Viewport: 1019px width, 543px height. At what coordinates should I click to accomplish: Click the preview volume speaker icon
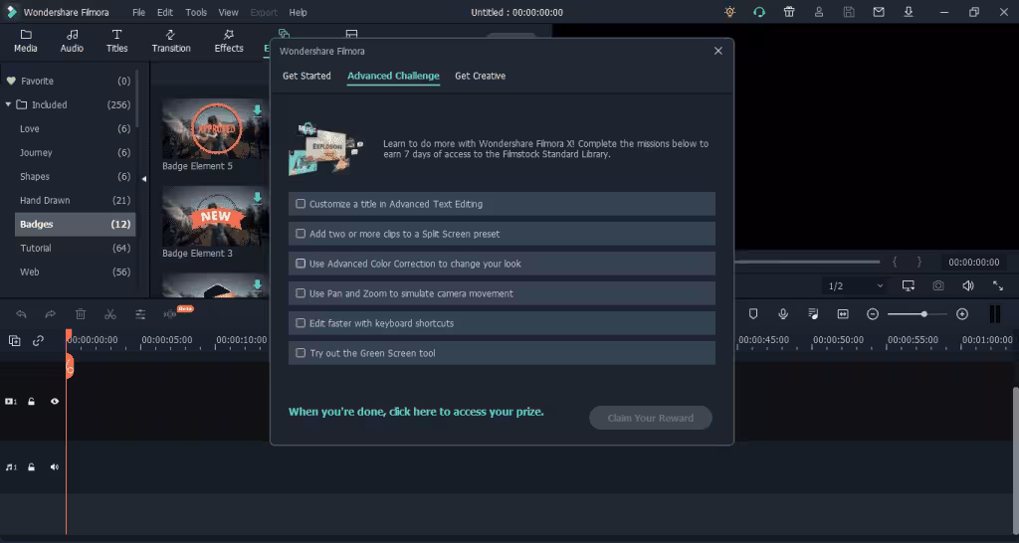coord(968,285)
